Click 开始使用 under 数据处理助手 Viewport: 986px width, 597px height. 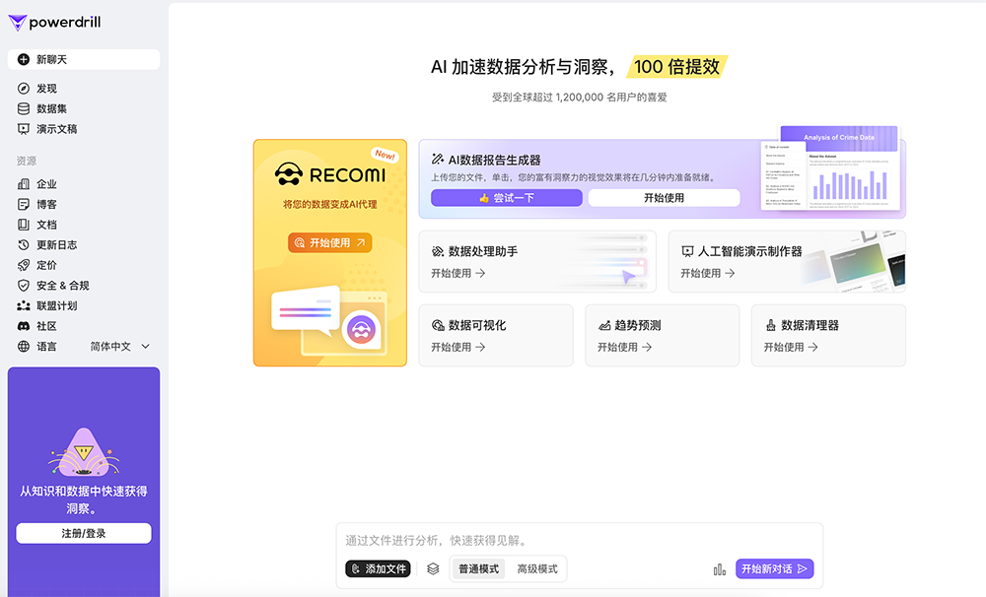[458, 273]
